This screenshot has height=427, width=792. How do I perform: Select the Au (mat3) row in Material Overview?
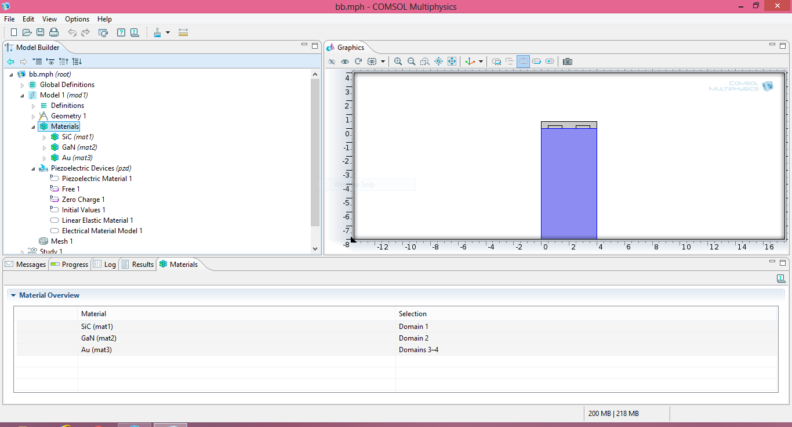[x=397, y=350]
